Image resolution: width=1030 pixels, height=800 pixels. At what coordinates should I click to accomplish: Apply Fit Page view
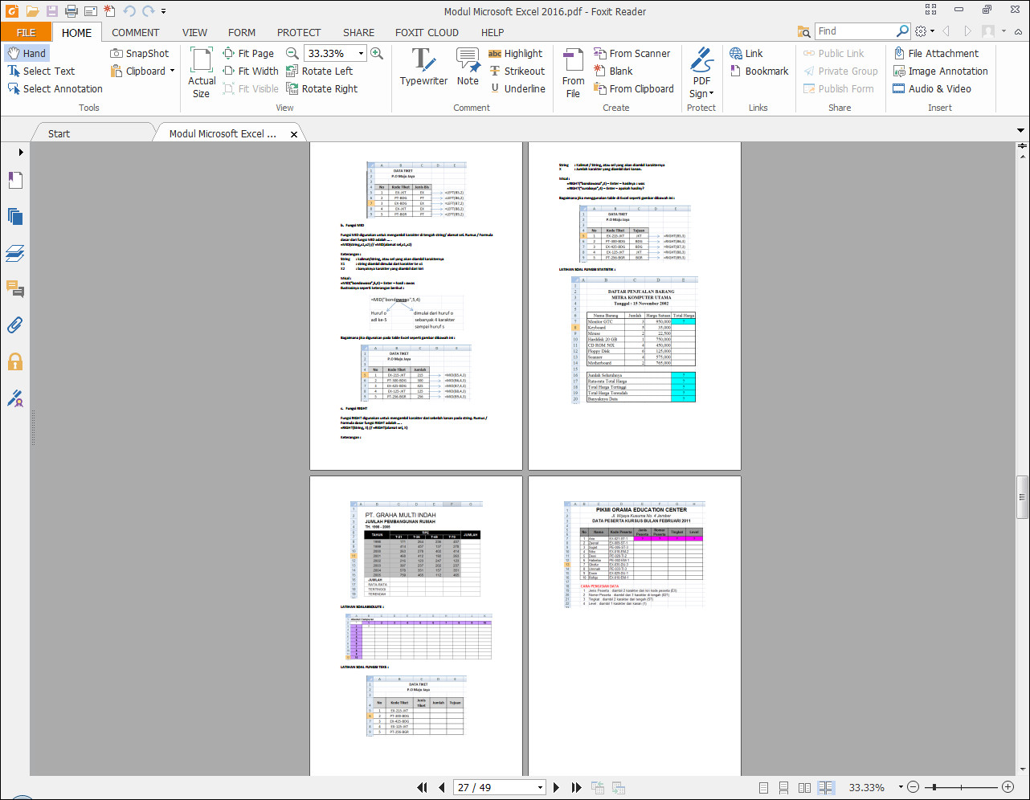pos(248,53)
